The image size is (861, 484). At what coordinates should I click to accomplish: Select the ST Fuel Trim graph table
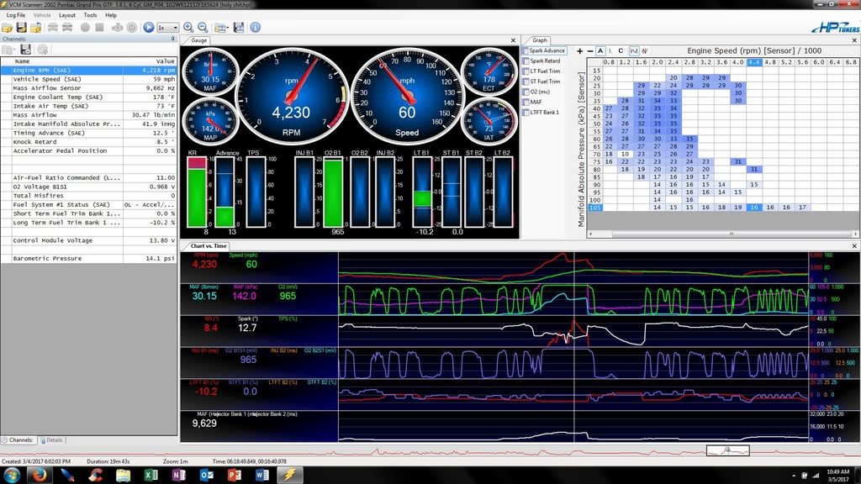[x=541, y=82]
